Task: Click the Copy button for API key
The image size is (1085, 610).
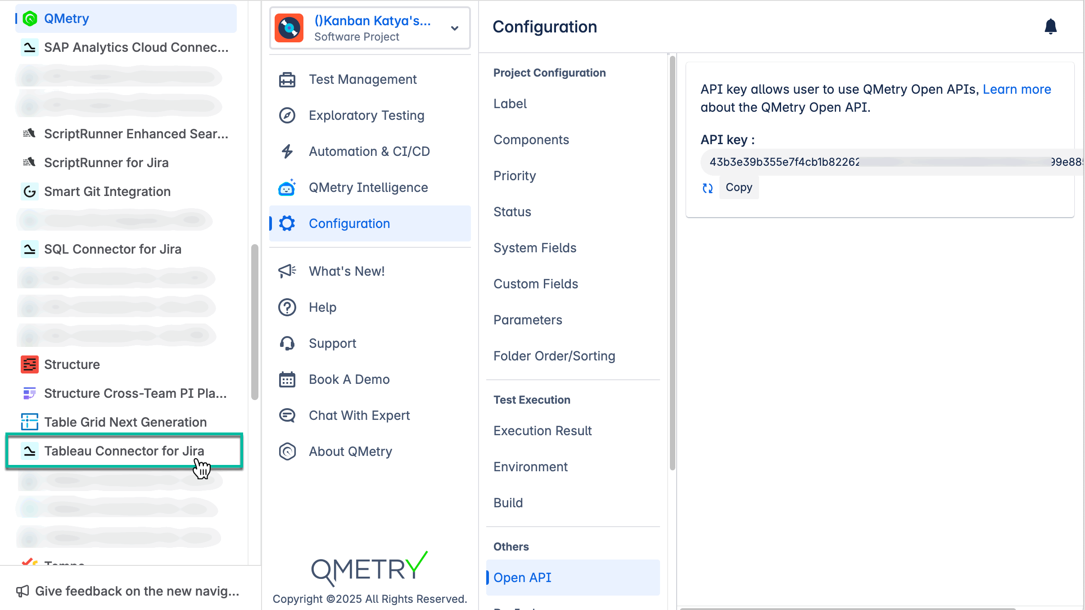Action: point(738,187)
